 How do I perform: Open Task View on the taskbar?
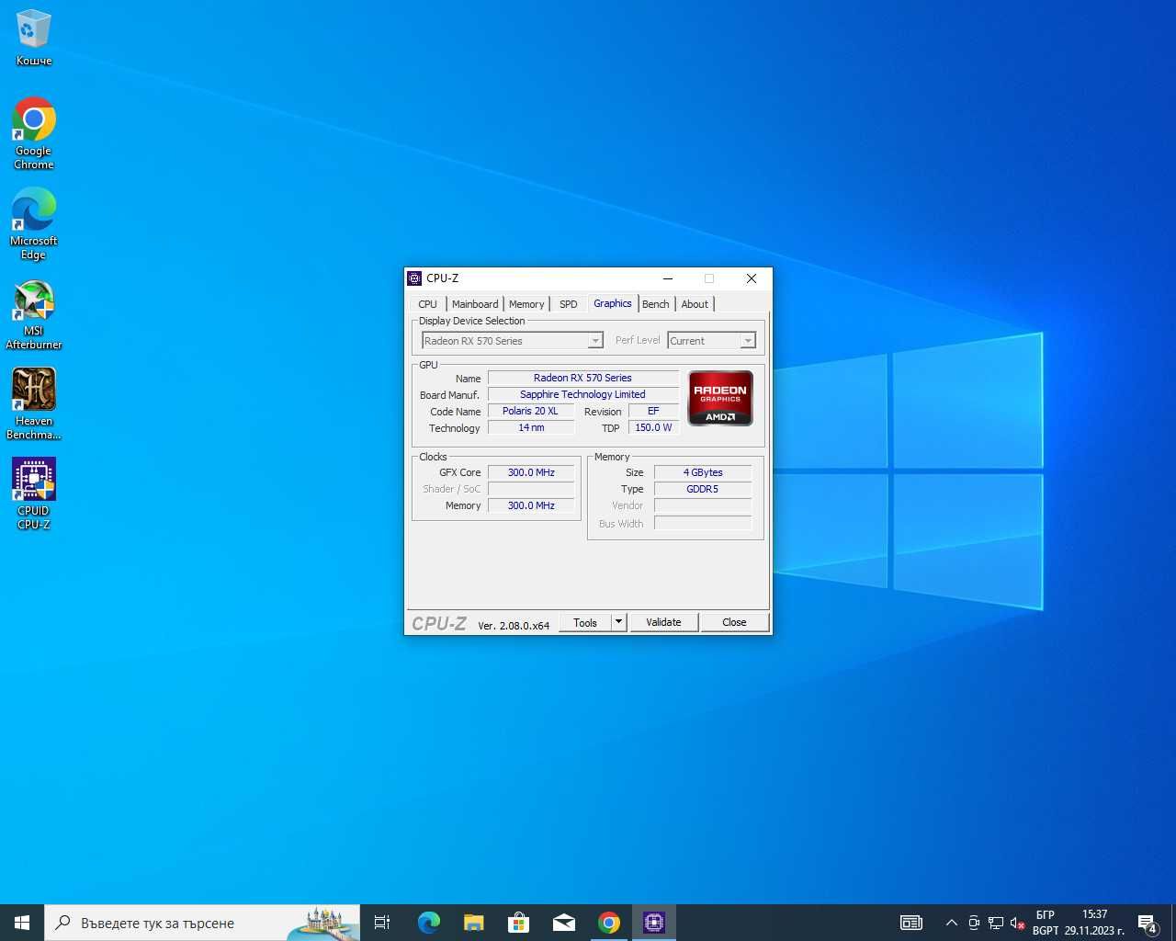point(382,923)
